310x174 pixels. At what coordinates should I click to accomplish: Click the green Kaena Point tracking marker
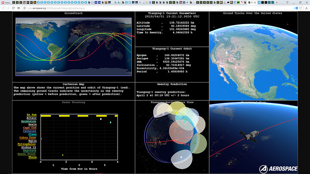pyautogui.click(x=63, y=155)
